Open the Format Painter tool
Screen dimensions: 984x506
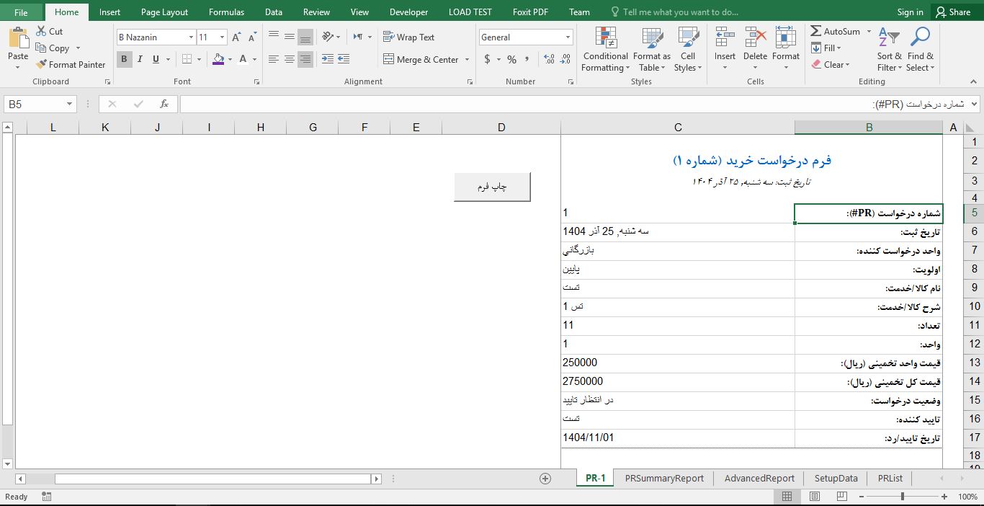pos(70,64)
